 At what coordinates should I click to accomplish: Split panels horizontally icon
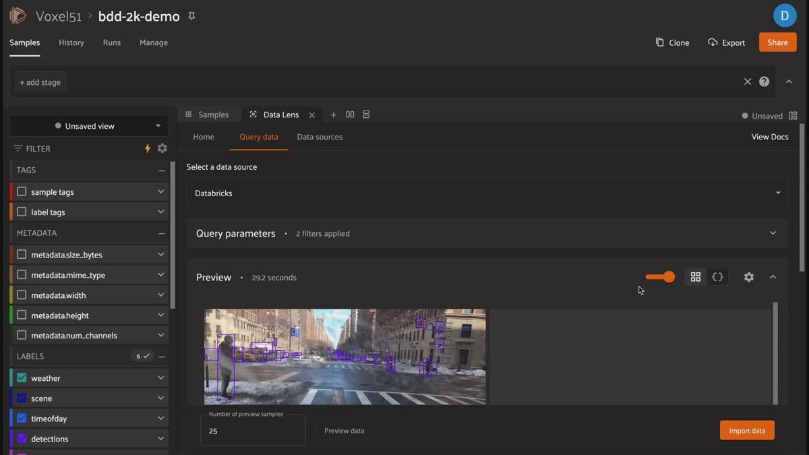[350, 115]
